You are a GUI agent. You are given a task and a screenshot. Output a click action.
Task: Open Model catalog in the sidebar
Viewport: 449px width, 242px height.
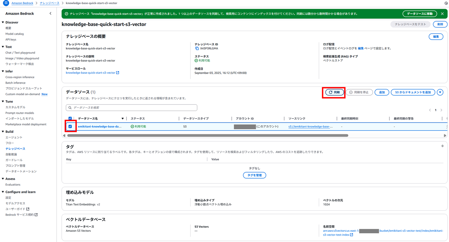(x=15, y=34)
